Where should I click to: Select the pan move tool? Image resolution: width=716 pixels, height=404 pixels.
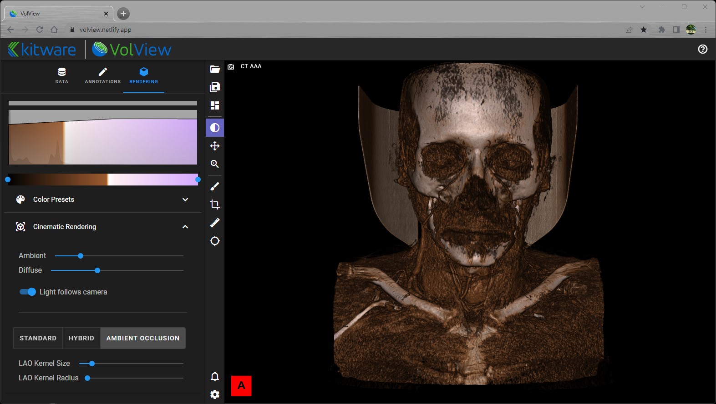pyautogui.click(x=215, y=146)
